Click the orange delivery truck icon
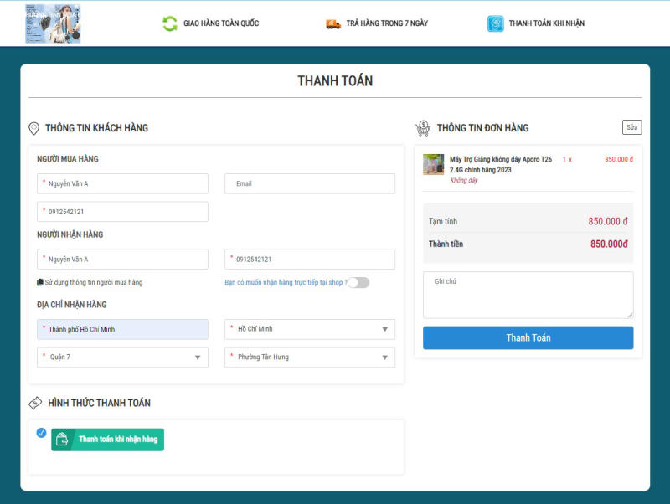Screen dimensions: 670x504 click(333, 23)
